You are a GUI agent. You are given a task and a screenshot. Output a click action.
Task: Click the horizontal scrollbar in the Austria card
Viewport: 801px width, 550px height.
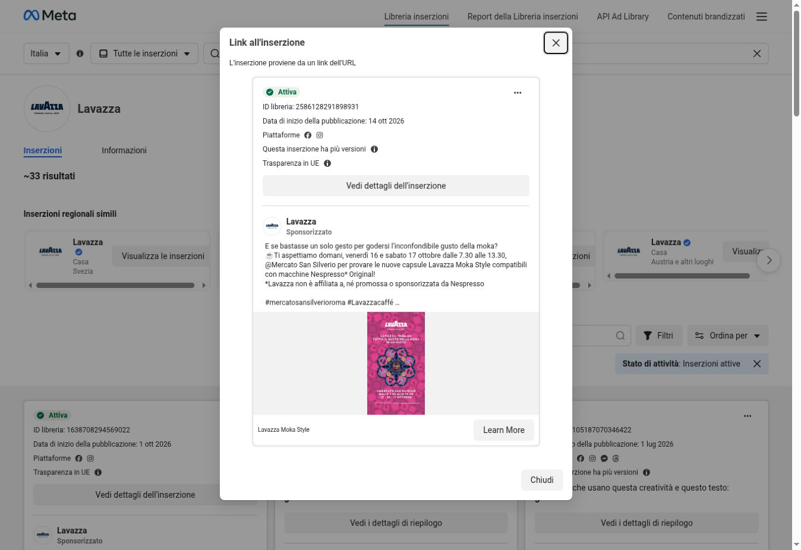click(682, 276)
